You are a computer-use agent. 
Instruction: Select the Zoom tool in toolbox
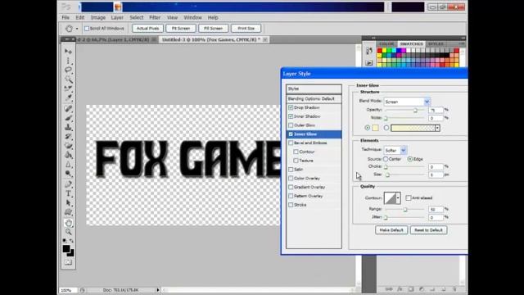[x=68, y=232]
